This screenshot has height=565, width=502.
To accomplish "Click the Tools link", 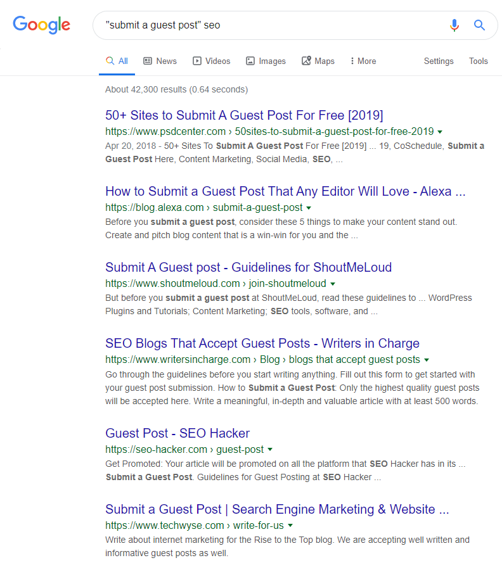I will click(479, 61).
